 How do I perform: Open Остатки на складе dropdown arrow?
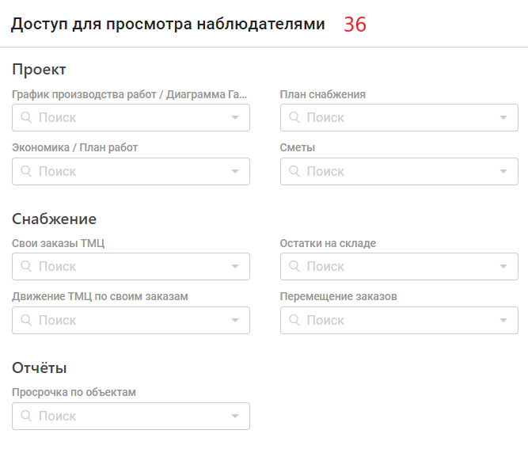click(x=503, y=266)
